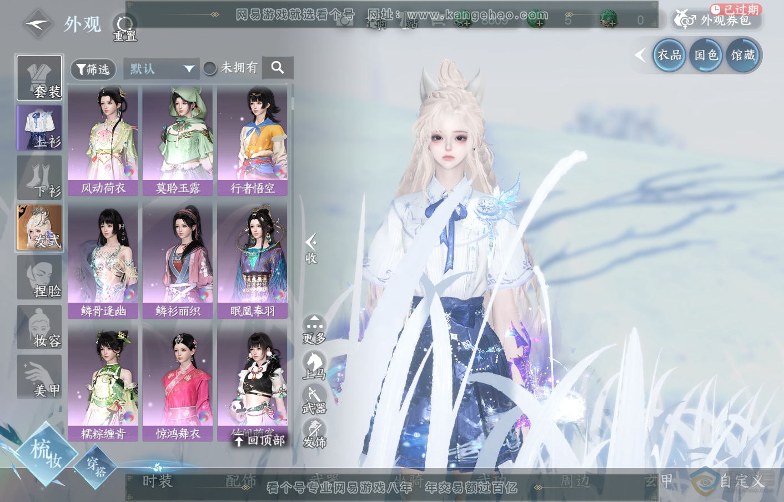Switch to the 周边 bottom tab
Viewport: 784px width, 502px height.
[575, 481]
